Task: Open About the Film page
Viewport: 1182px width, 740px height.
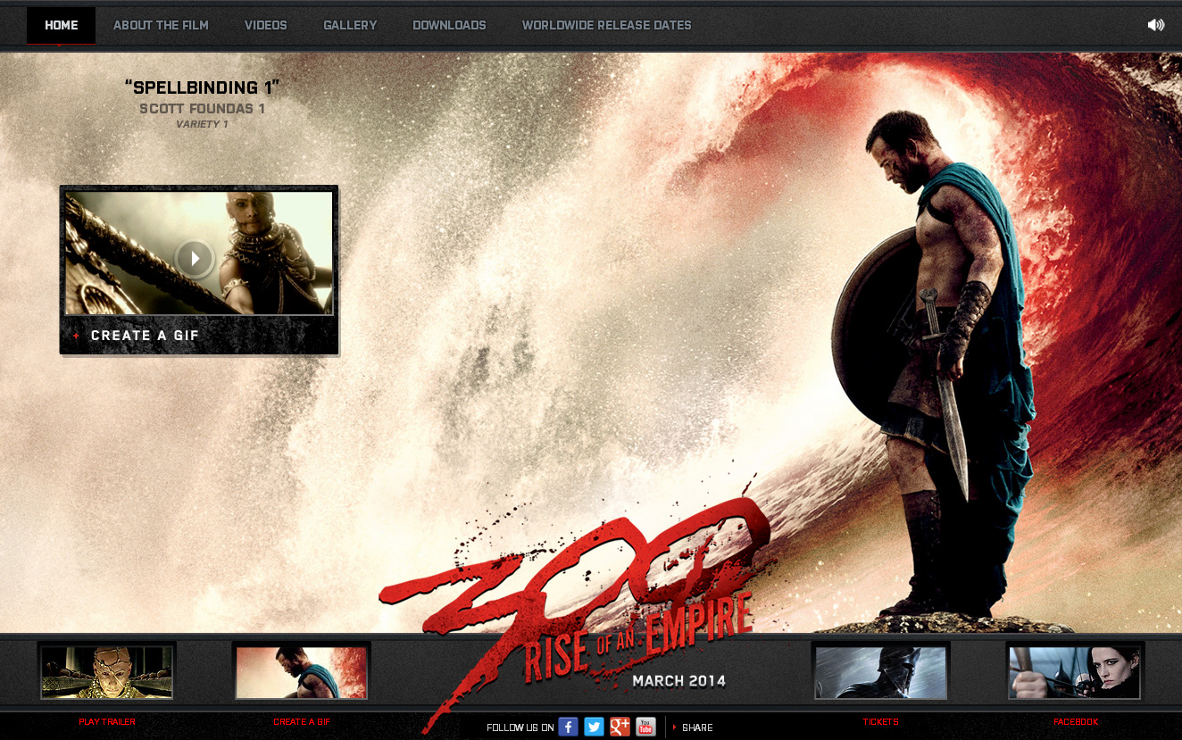Action: (x=161, y=25)
